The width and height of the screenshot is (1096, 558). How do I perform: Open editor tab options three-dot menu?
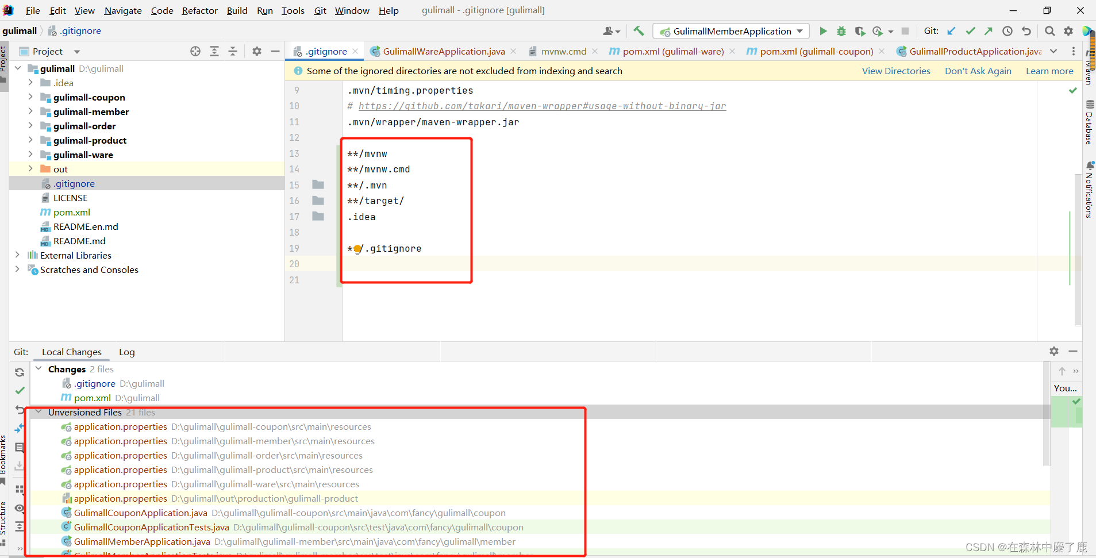coord(1074,51)
